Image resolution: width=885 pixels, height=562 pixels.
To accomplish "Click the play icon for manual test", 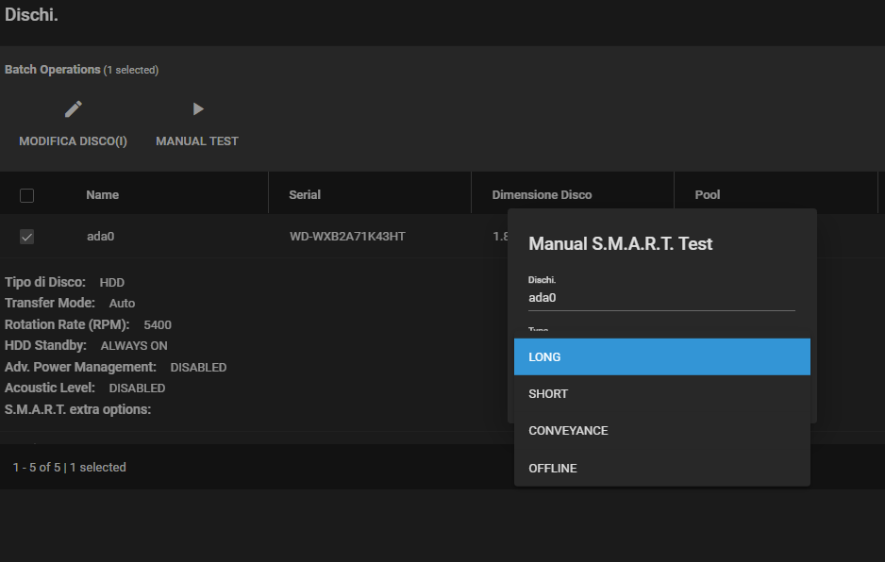I will pyautogui.click(x=197, y=109).
